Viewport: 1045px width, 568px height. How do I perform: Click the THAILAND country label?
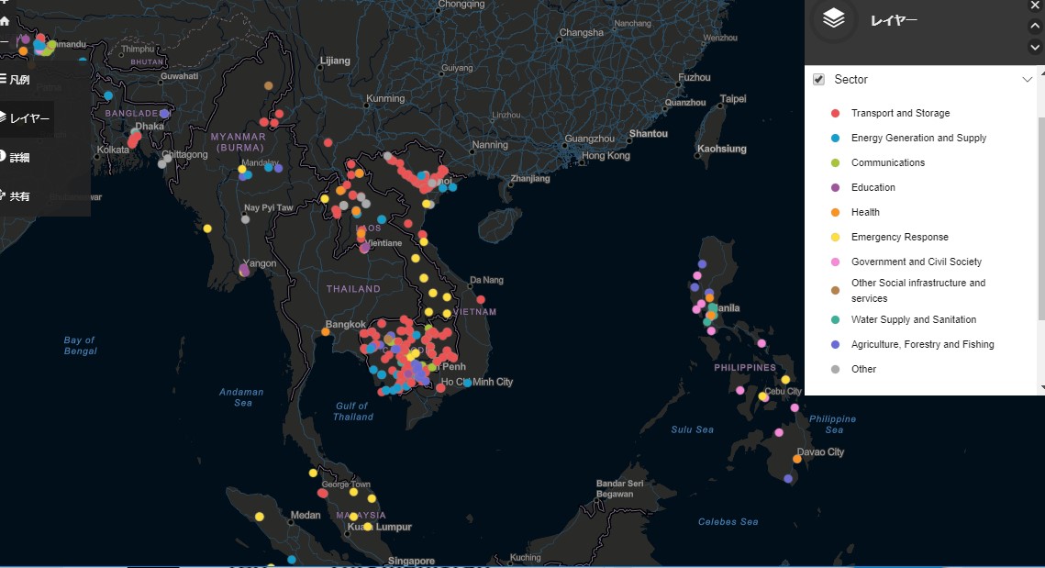coord(353,289)
